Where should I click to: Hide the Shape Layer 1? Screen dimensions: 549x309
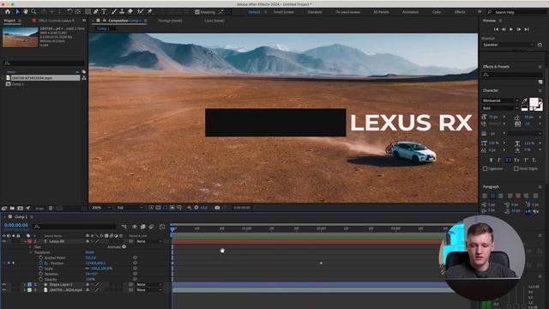(x=4, y=284)
